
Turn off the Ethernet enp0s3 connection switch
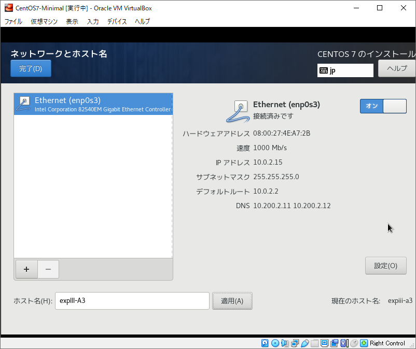(383, 106)
